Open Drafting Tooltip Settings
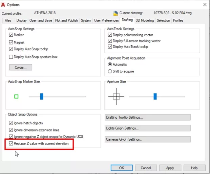 click(x=148, y=117)
